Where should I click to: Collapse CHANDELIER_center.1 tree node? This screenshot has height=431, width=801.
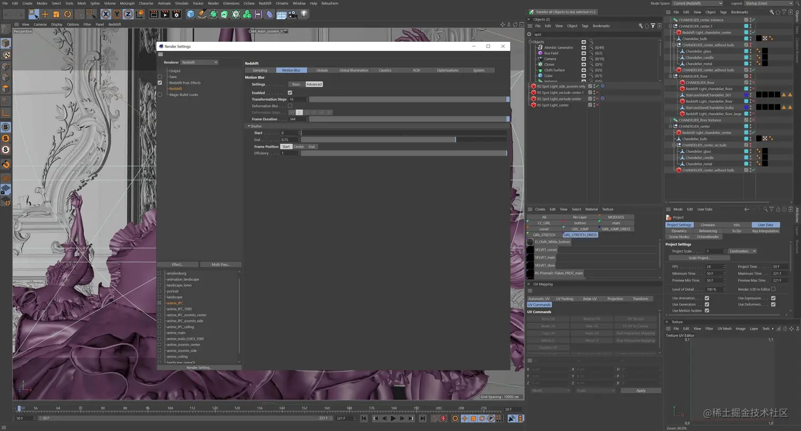click(670, 26)
